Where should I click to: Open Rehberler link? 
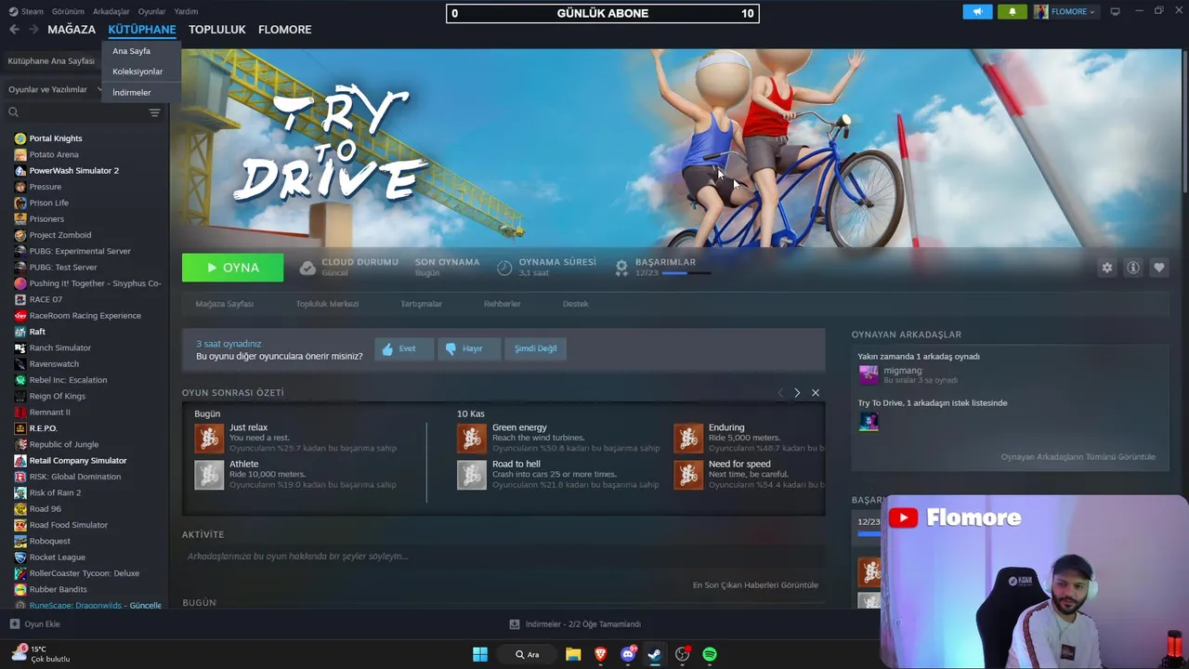pyautogui.click(x=502, y=304)
